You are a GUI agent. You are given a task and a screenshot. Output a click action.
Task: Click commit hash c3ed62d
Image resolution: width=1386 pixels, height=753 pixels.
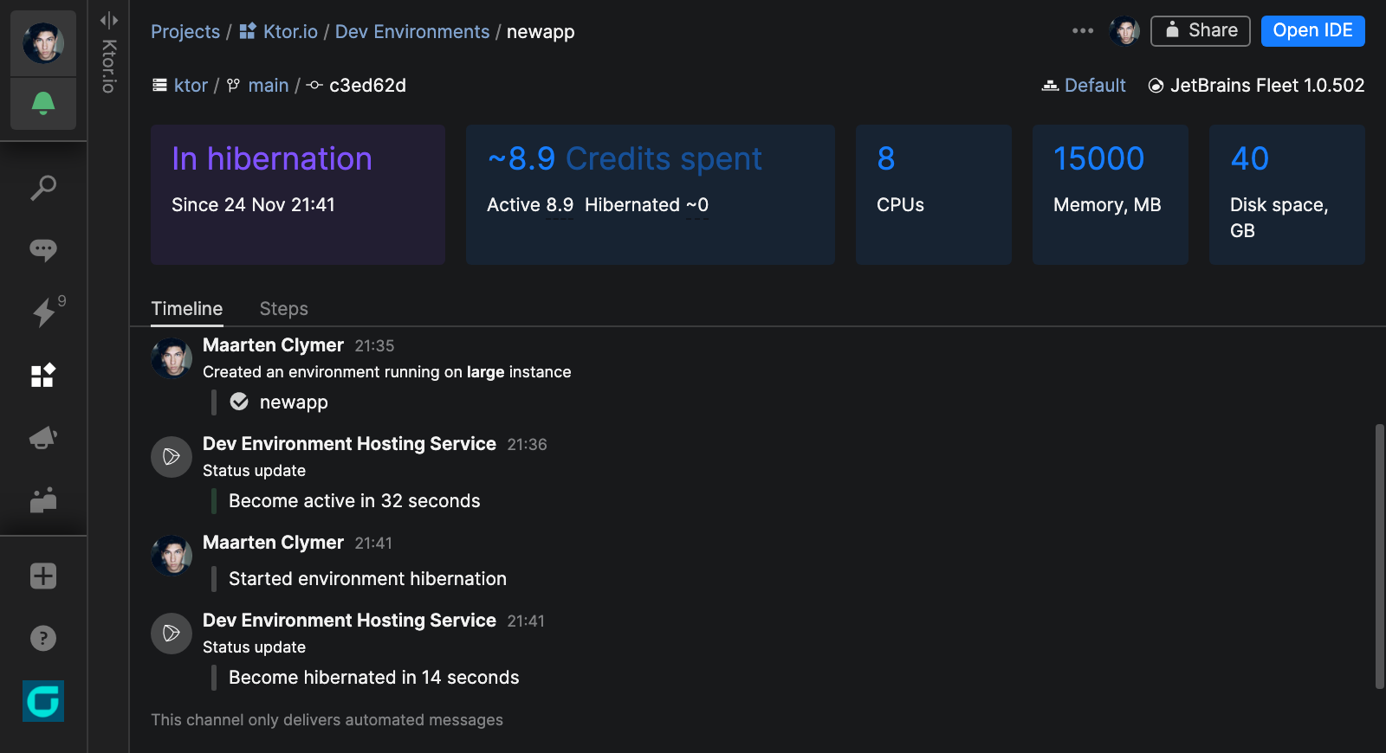click(x=367, y=86)
